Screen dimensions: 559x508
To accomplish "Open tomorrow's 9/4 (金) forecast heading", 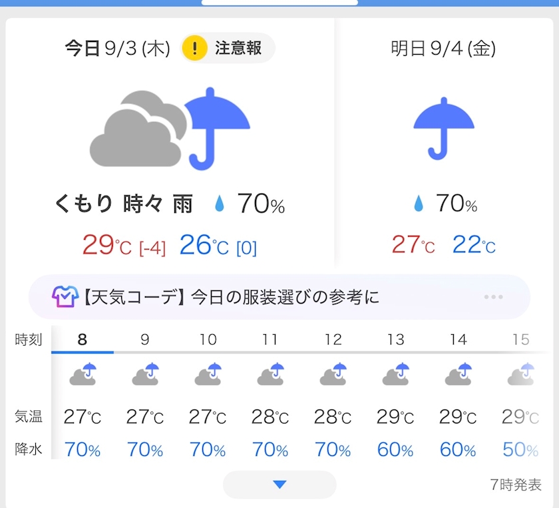I will pos(443,48).
